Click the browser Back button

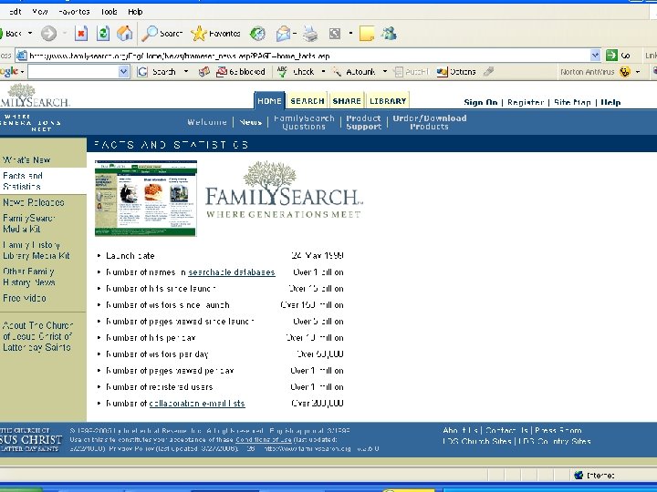click(11, 34)
